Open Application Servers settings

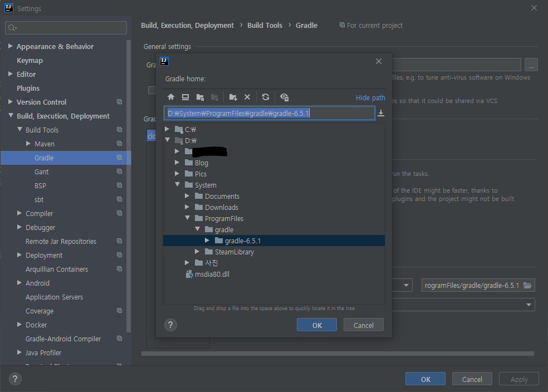54,297
